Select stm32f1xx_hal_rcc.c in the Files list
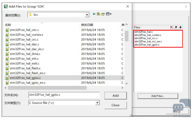This screenshot has height=120, width=193. point(146,38)
